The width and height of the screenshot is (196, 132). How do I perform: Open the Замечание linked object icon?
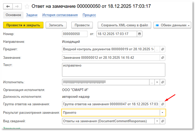point(163,58)
